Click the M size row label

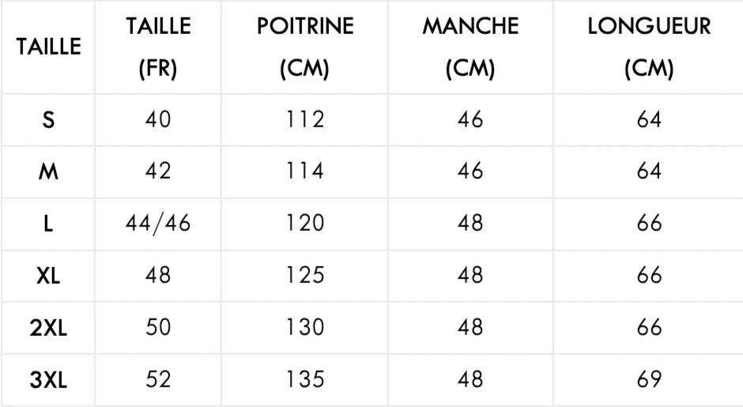(49, 171)
